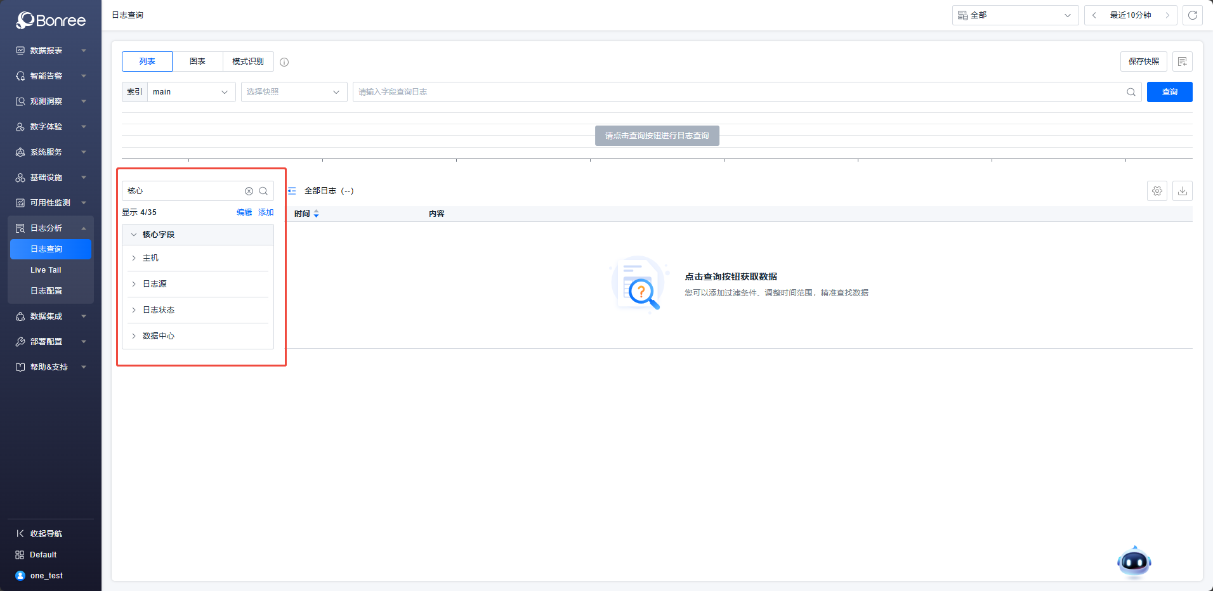Focus the log query input field

tap(736, 92)
